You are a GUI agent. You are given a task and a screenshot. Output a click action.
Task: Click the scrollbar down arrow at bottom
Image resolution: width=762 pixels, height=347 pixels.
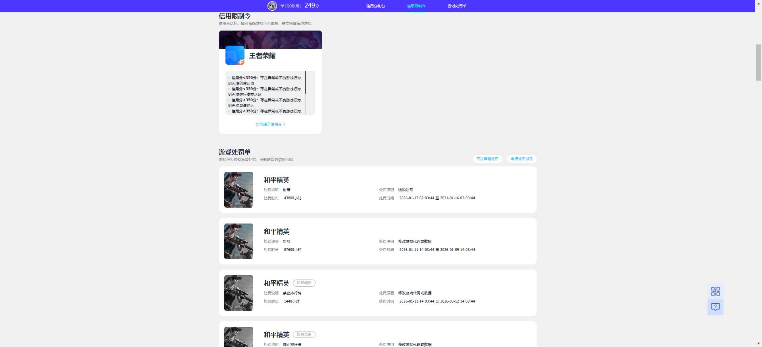(x=758, y=343)
